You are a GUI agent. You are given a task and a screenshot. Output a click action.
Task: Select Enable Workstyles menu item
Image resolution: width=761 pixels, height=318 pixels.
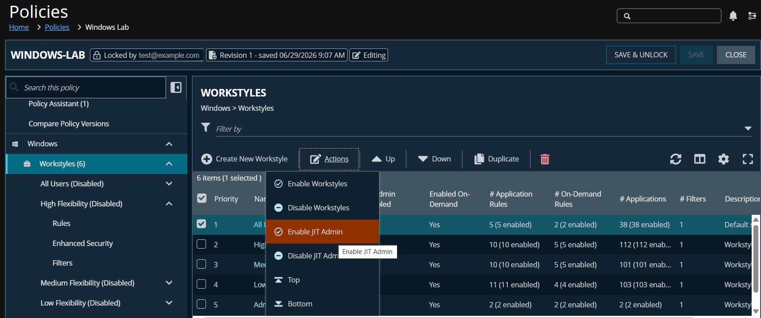(323, 184)
